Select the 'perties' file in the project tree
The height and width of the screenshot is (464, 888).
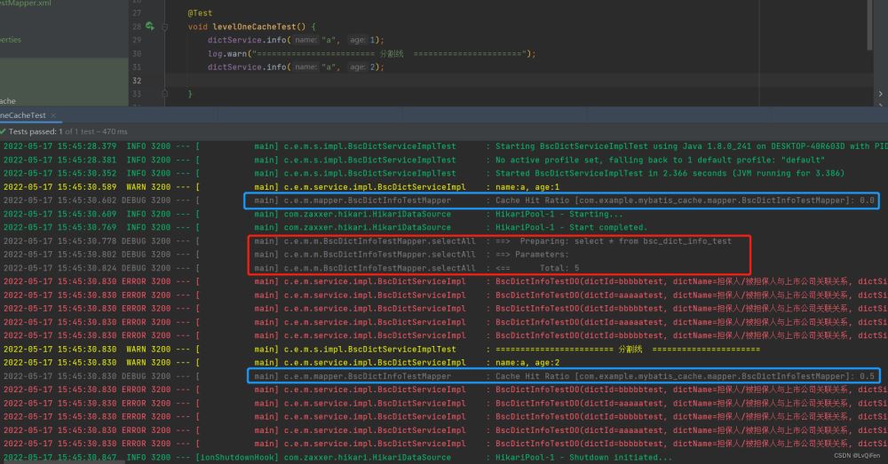coord(11,40)
